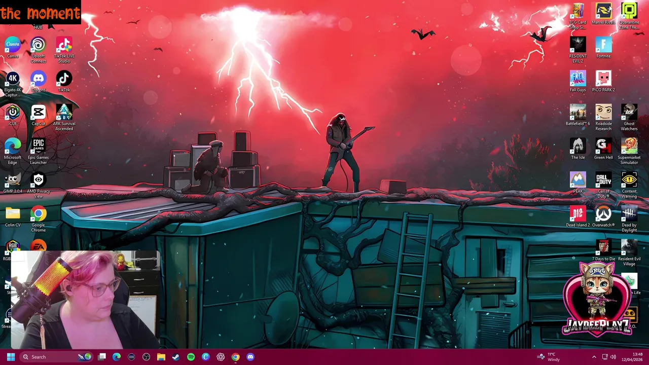Select the Elgato 4K Capture shortcut
The width and height of the screenshot is (649, 365).
[x=13, y=84]
